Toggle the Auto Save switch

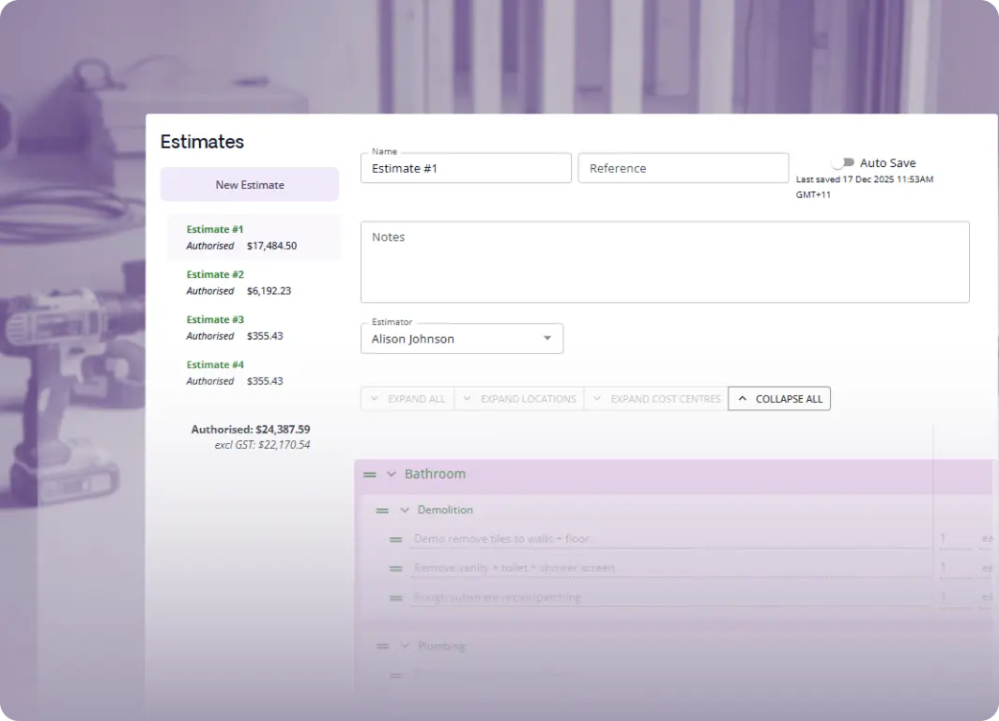tap(842, 163)
